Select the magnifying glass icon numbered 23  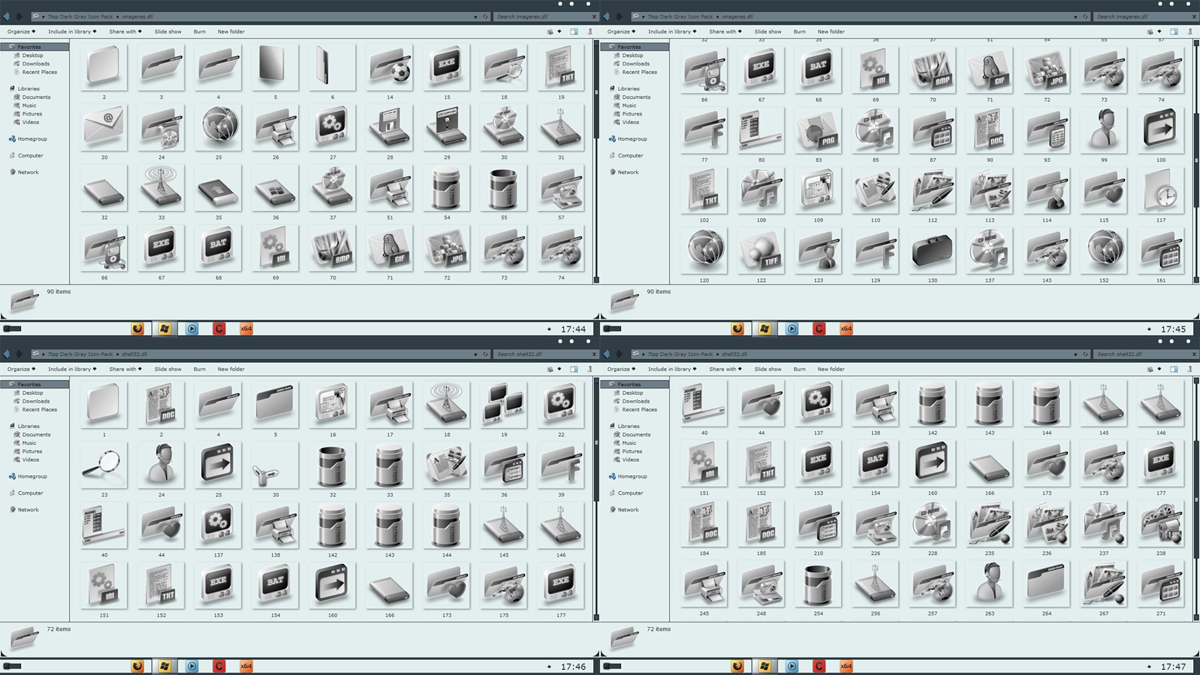[104, 465]
